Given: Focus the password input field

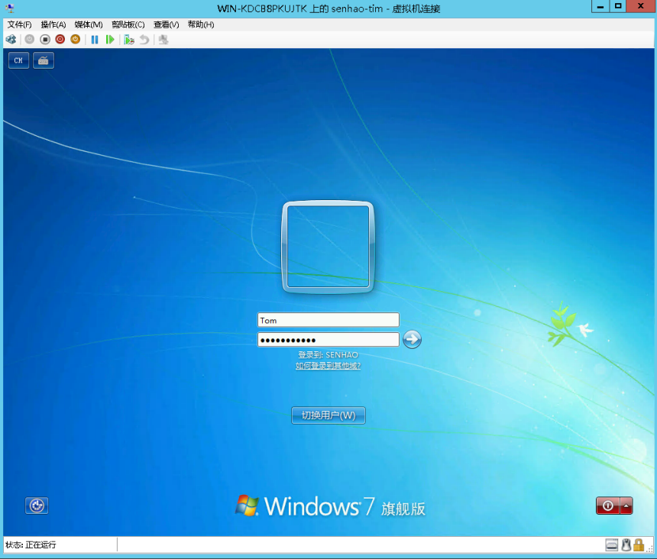Looking at the screenshot, I should tap(328, 340).
